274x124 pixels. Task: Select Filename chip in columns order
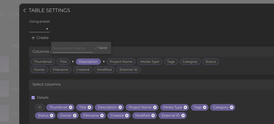pyautogui.click(x=61, y=69)
